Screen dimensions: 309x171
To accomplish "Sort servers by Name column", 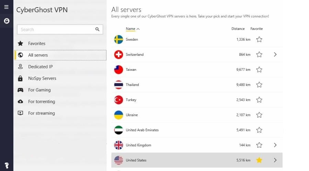I will pyautogui.click(x=133, y=29).
